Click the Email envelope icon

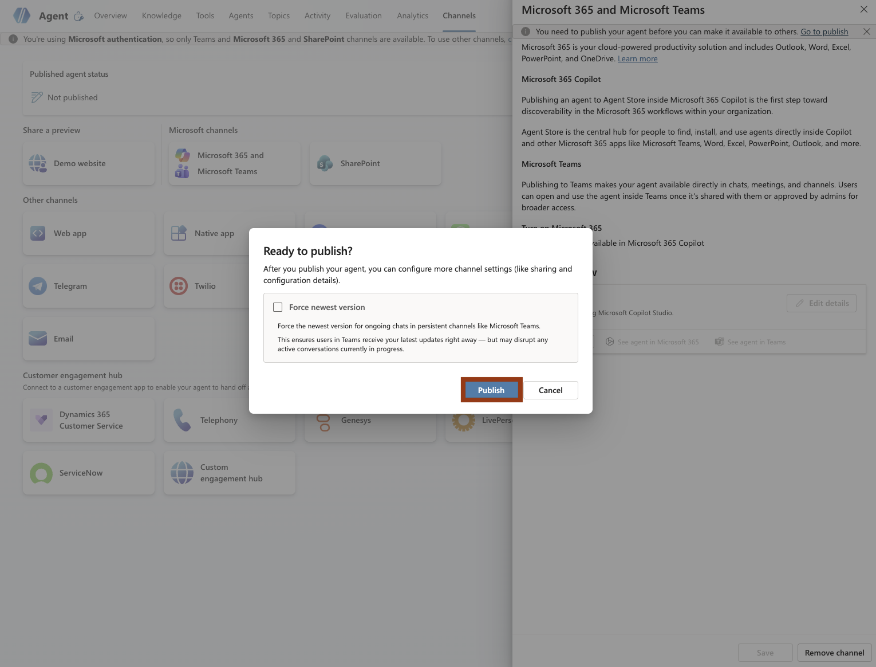click(38, 339)
